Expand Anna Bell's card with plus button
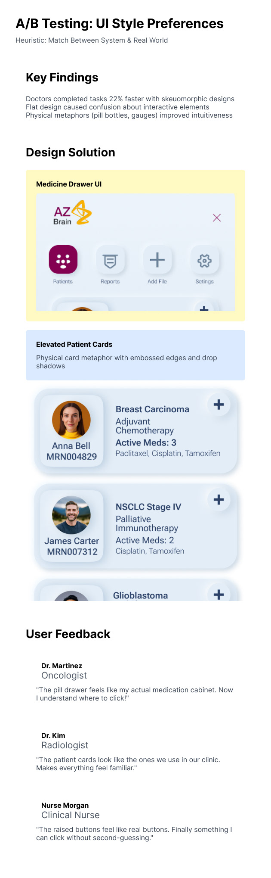The height and width of the screenshot is (878, 271). pyautogui.click(x=219, y=405)
